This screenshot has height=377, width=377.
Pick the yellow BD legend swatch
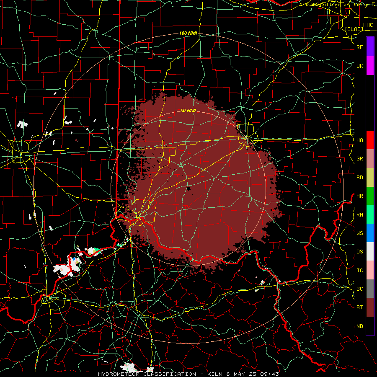(370, 178)
